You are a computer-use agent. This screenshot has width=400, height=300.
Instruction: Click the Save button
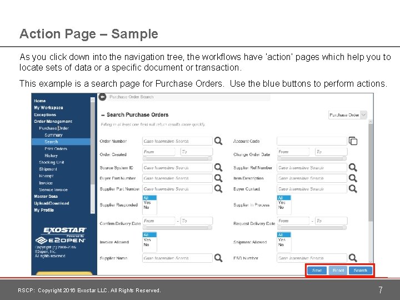coord(317,271)
